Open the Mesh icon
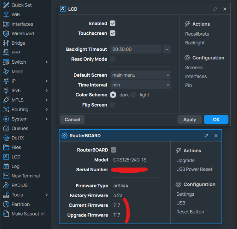 [6, 72]
